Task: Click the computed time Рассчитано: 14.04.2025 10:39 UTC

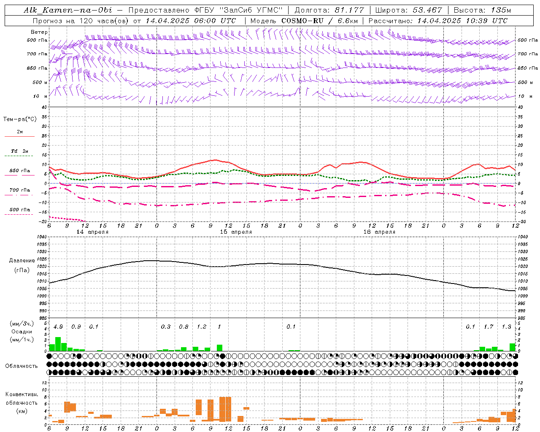Action: click(438, 21)
